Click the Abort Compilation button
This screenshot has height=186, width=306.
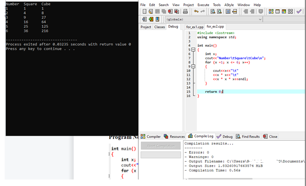pyautogui.click(x=161, y=146)
